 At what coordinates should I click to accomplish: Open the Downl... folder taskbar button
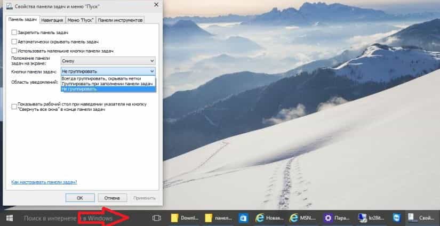(x=185, y=218)
